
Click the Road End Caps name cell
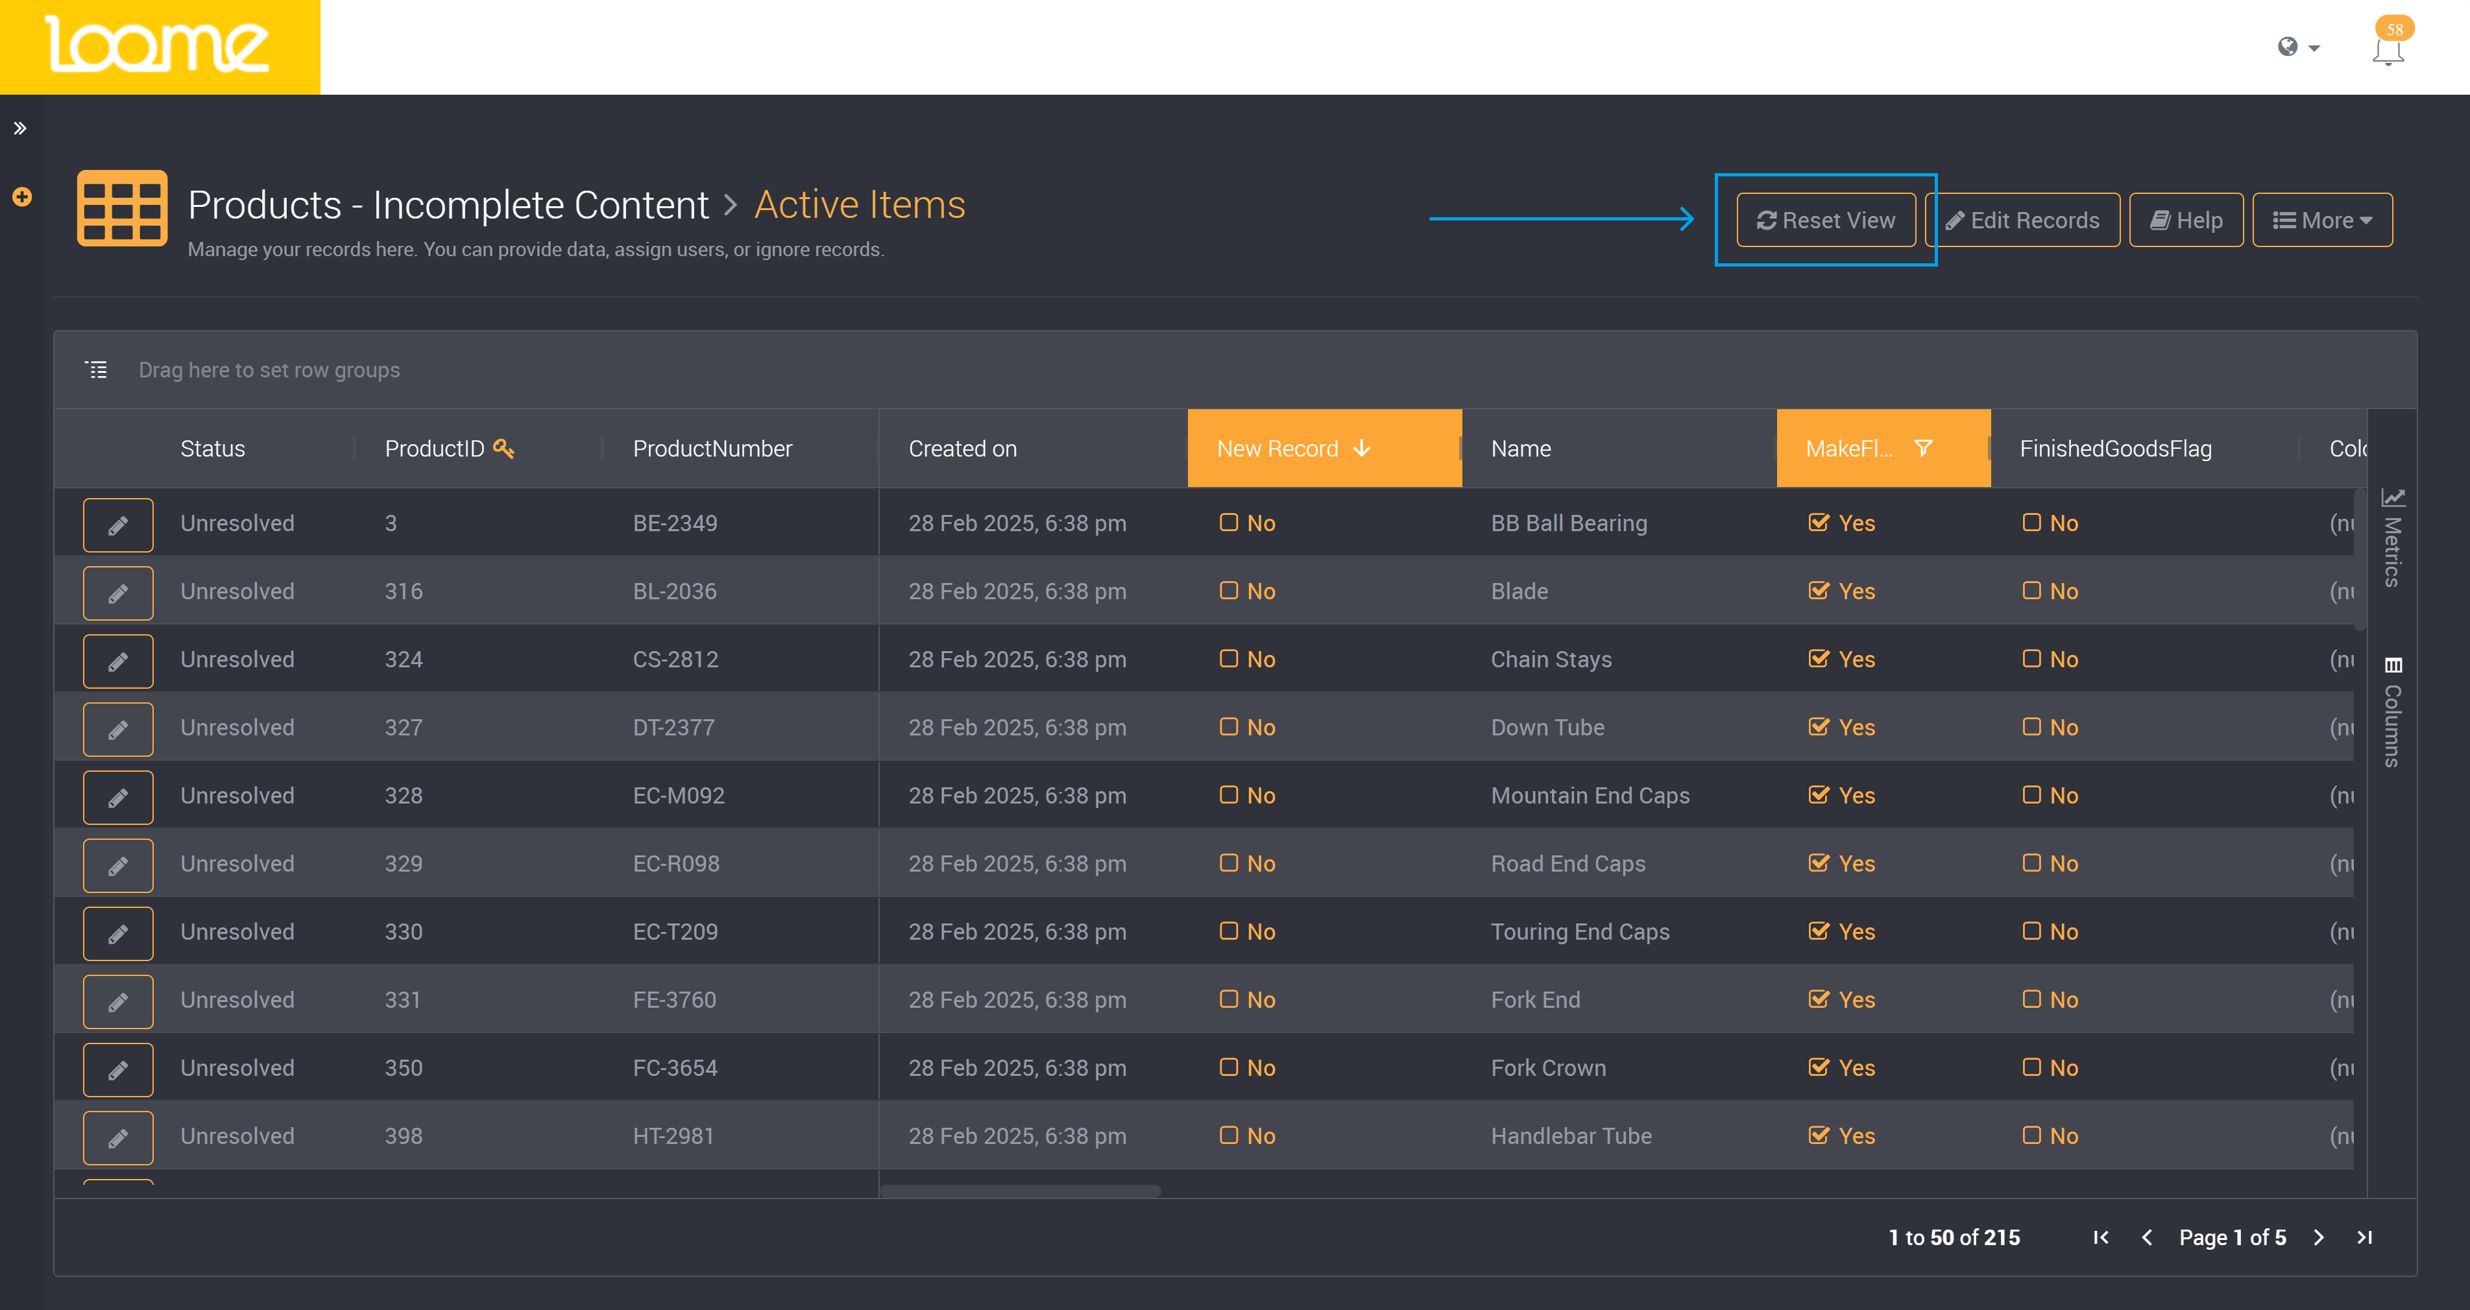pos(1568,863)
